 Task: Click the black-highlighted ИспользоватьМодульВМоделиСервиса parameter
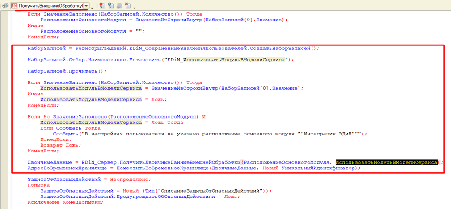pyautogui.click(x=387, y=163)
